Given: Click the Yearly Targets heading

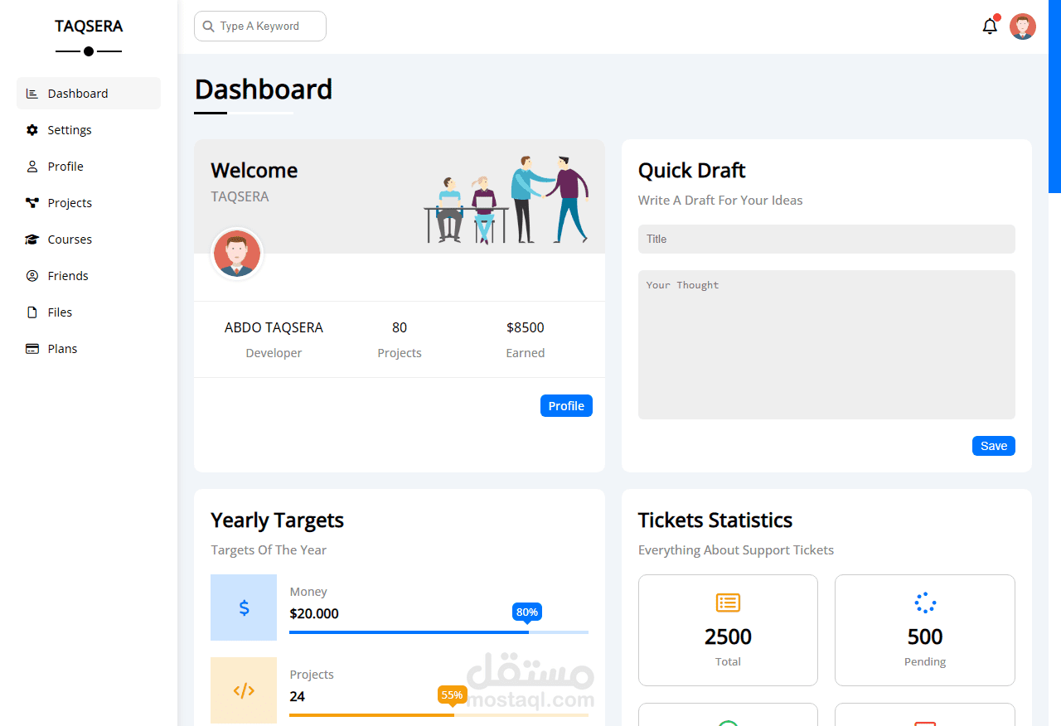Looking at the screenshot, I should tap(277, 520).
